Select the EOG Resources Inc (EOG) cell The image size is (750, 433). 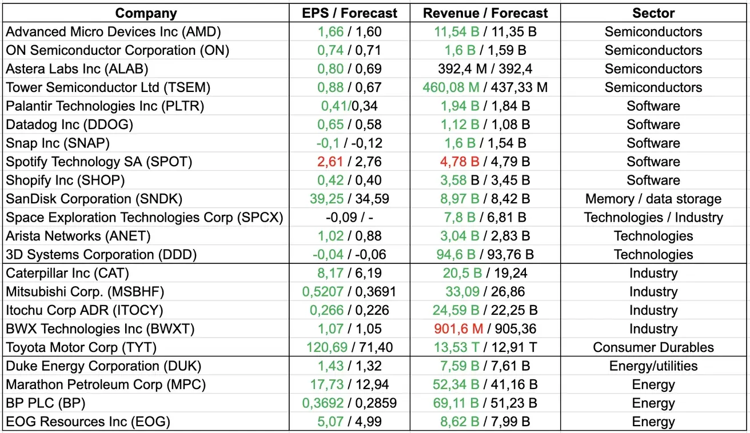pyautogui.click(x=146, y=422)
